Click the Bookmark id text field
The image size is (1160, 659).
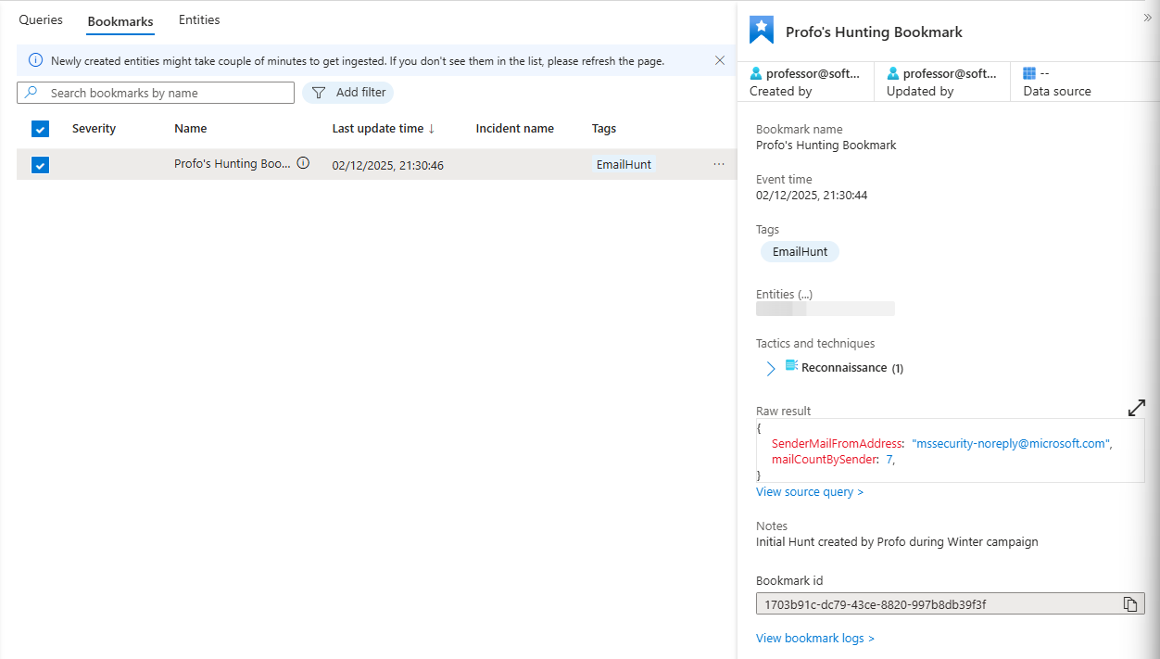pos(936,604)
